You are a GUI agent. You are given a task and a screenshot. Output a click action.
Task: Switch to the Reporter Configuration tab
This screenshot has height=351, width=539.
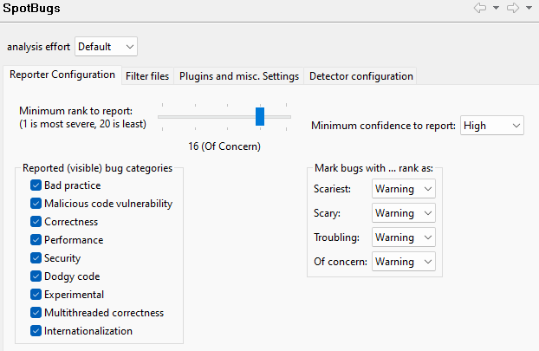62,75
